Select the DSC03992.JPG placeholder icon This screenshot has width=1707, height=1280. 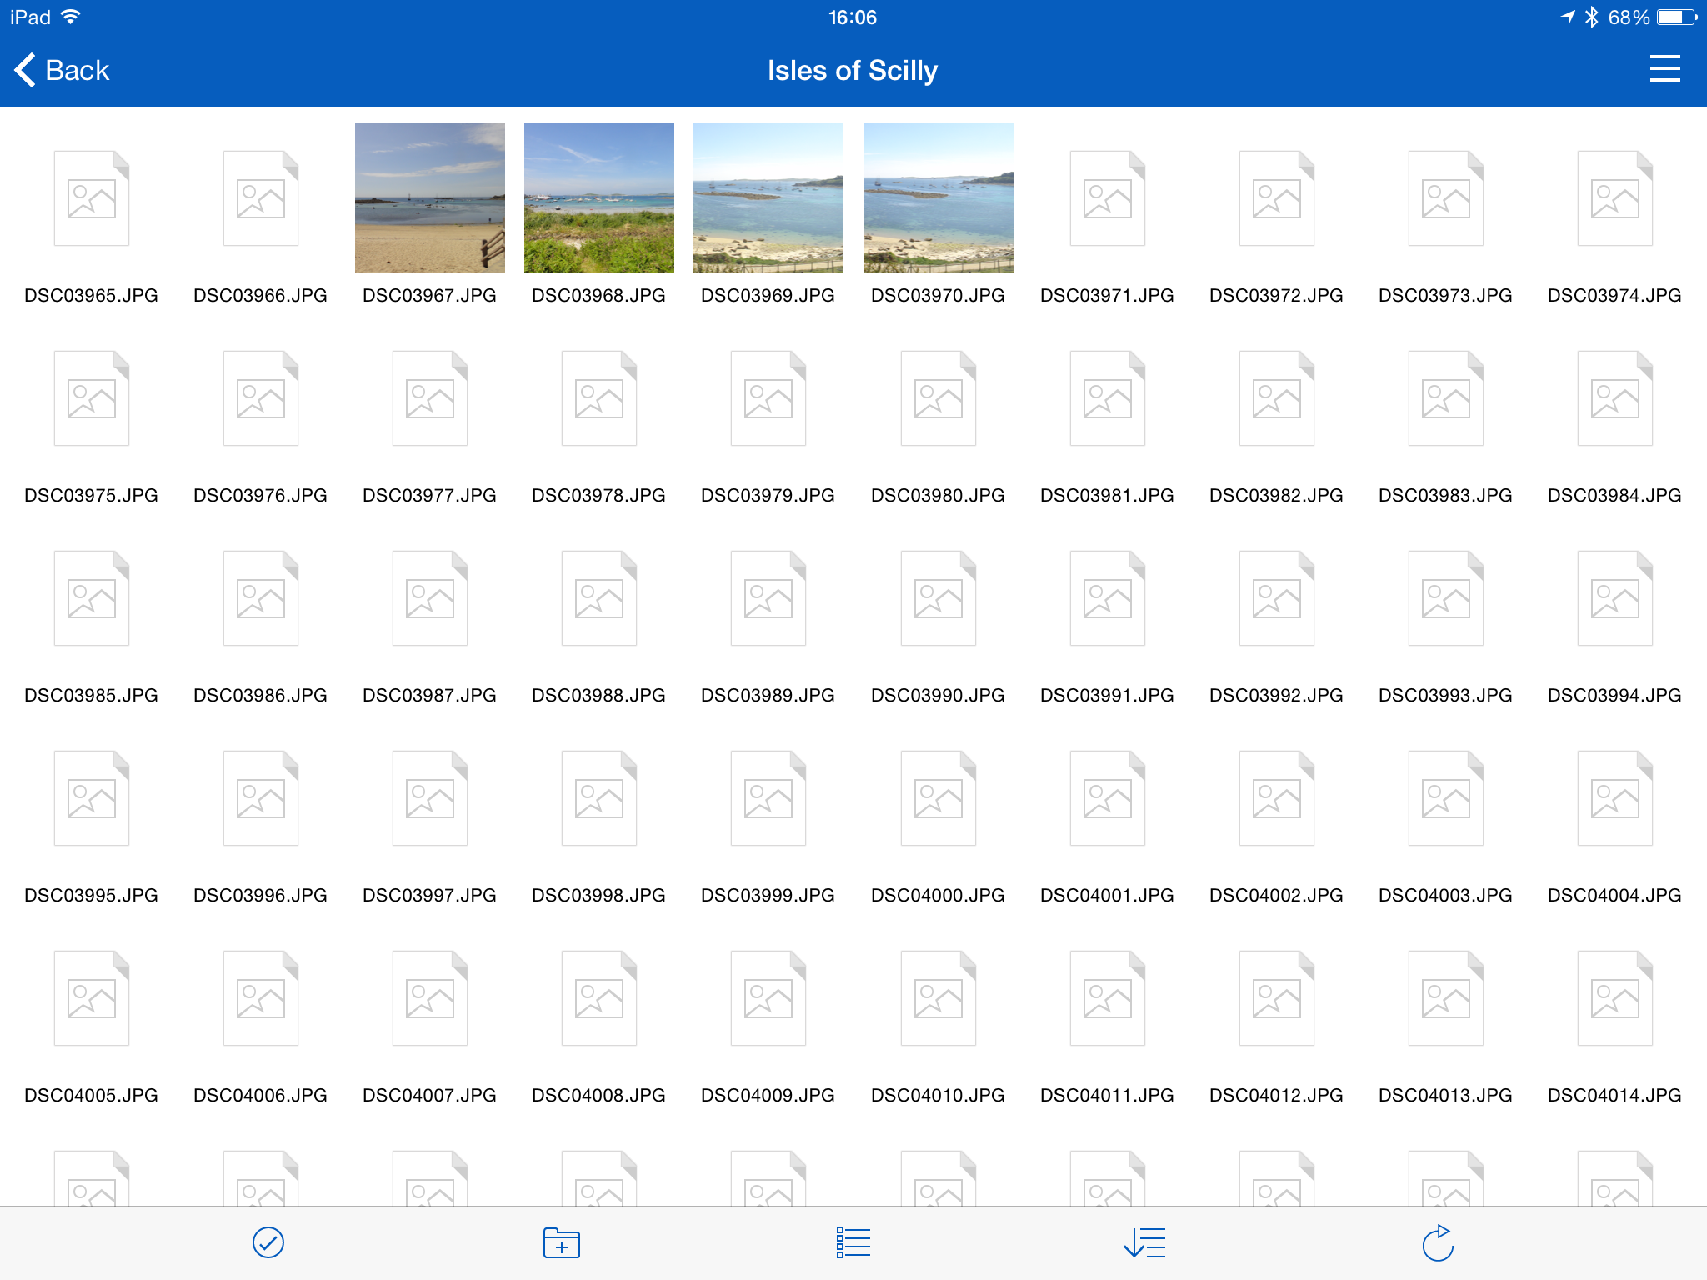coord(1277,598)
